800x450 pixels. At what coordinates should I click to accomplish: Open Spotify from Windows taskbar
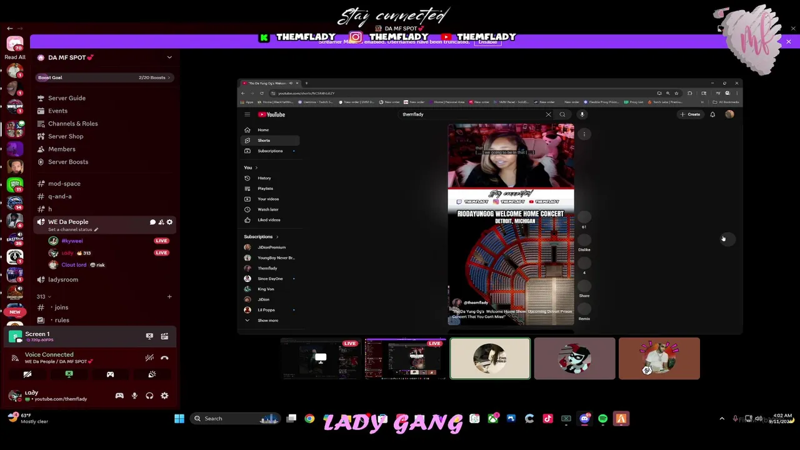pos(602,419)
